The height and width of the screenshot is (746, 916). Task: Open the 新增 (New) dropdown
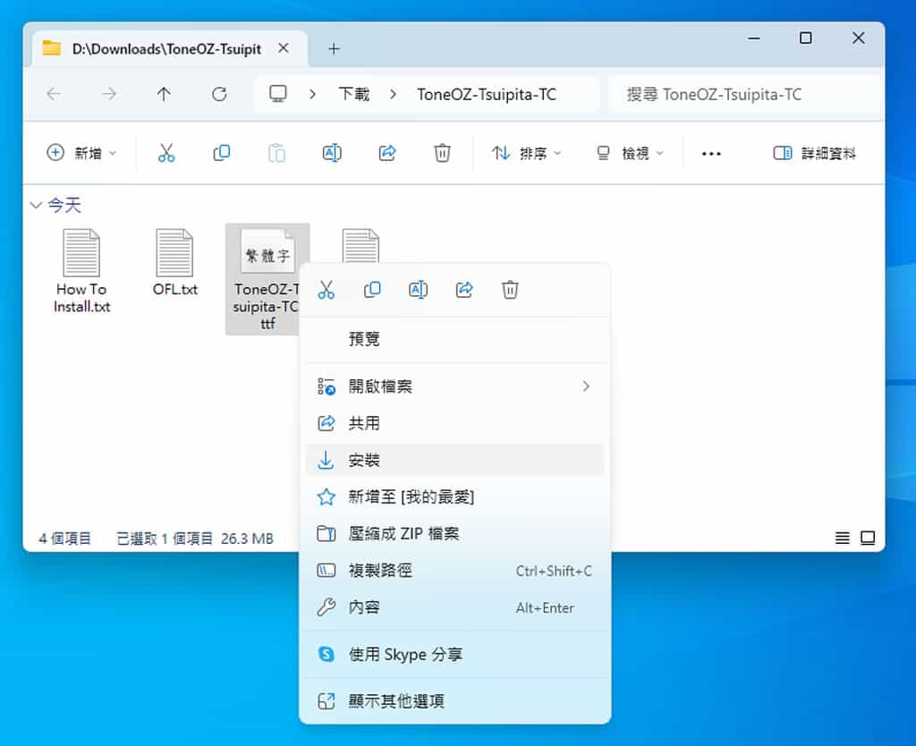[81, 153]
